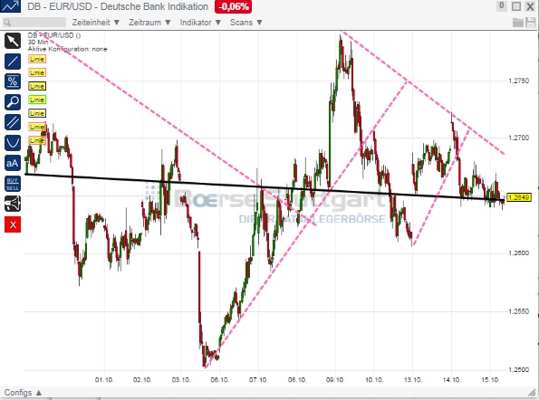Open the folder load icon
This screenshot has height=400, width=539.
coord(518,23)
